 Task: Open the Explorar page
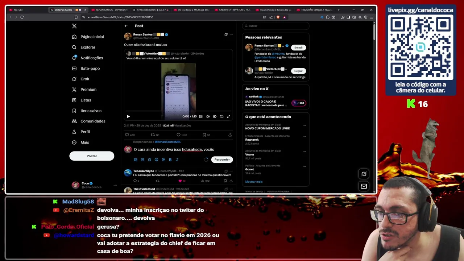point(84,47)
